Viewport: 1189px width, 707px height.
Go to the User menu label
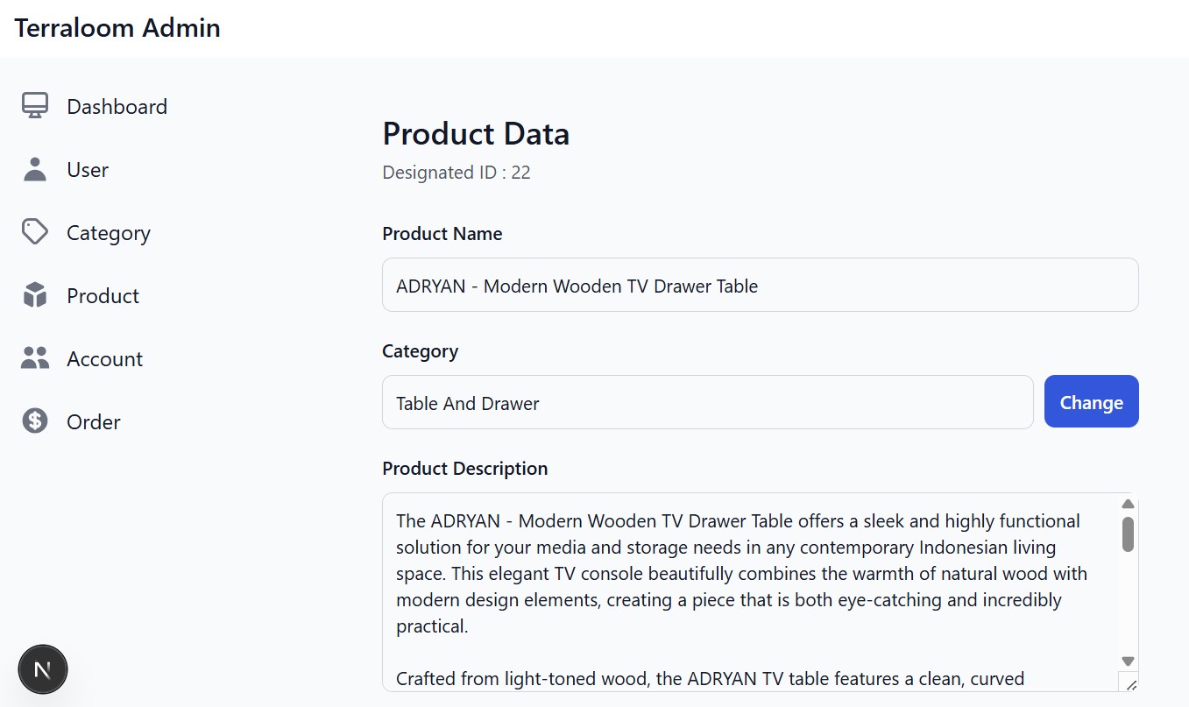click(x=88, y=170)
